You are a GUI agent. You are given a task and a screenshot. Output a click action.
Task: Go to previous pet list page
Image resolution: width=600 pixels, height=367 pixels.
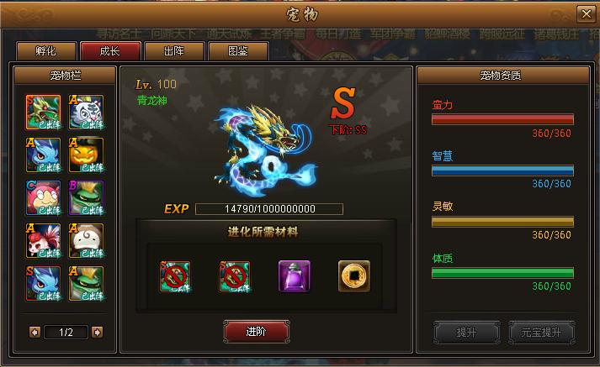click(35, 333)
